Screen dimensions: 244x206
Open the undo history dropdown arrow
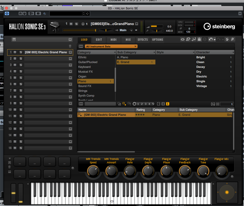[x=214, y=40]
